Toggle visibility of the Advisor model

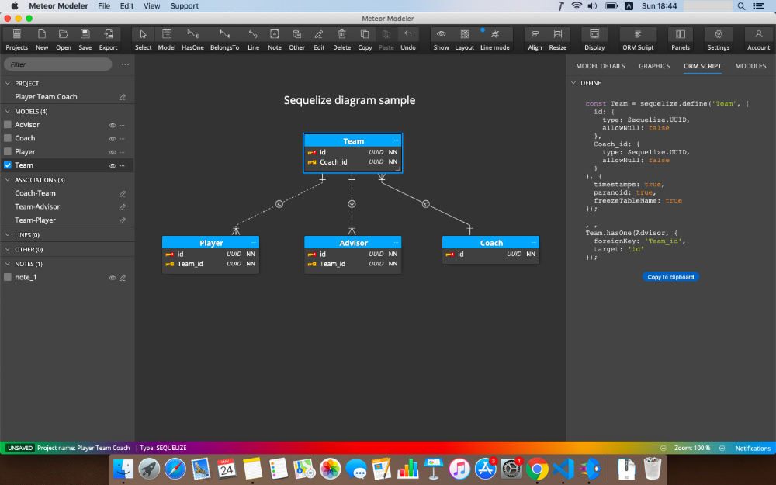113,125
